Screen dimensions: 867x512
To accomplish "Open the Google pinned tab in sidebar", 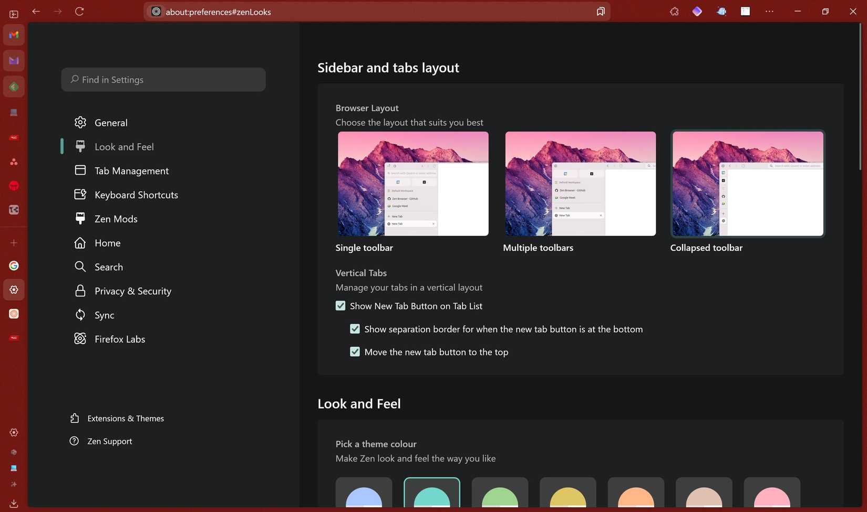I will point(14,265).
